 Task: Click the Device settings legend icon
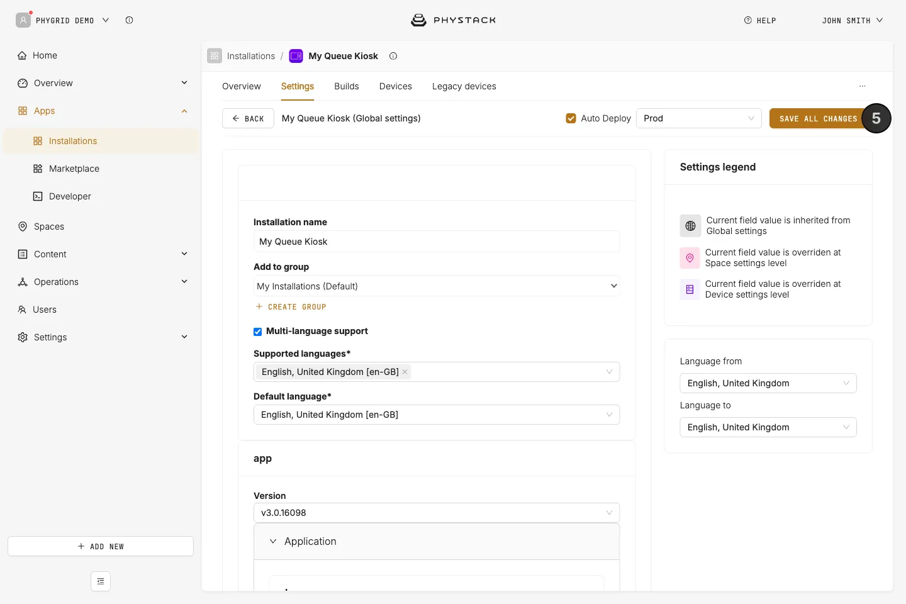point(690,289)
